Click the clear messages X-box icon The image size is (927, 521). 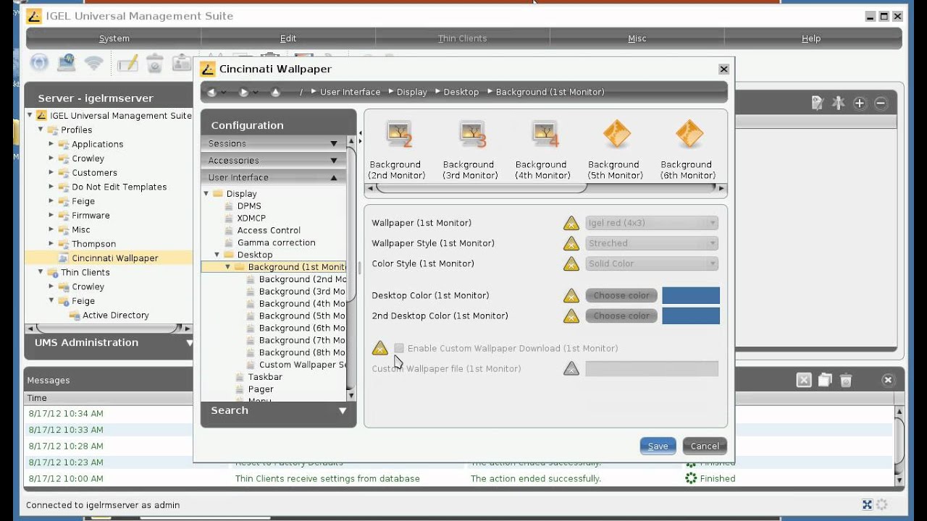[x=804, y=380]
